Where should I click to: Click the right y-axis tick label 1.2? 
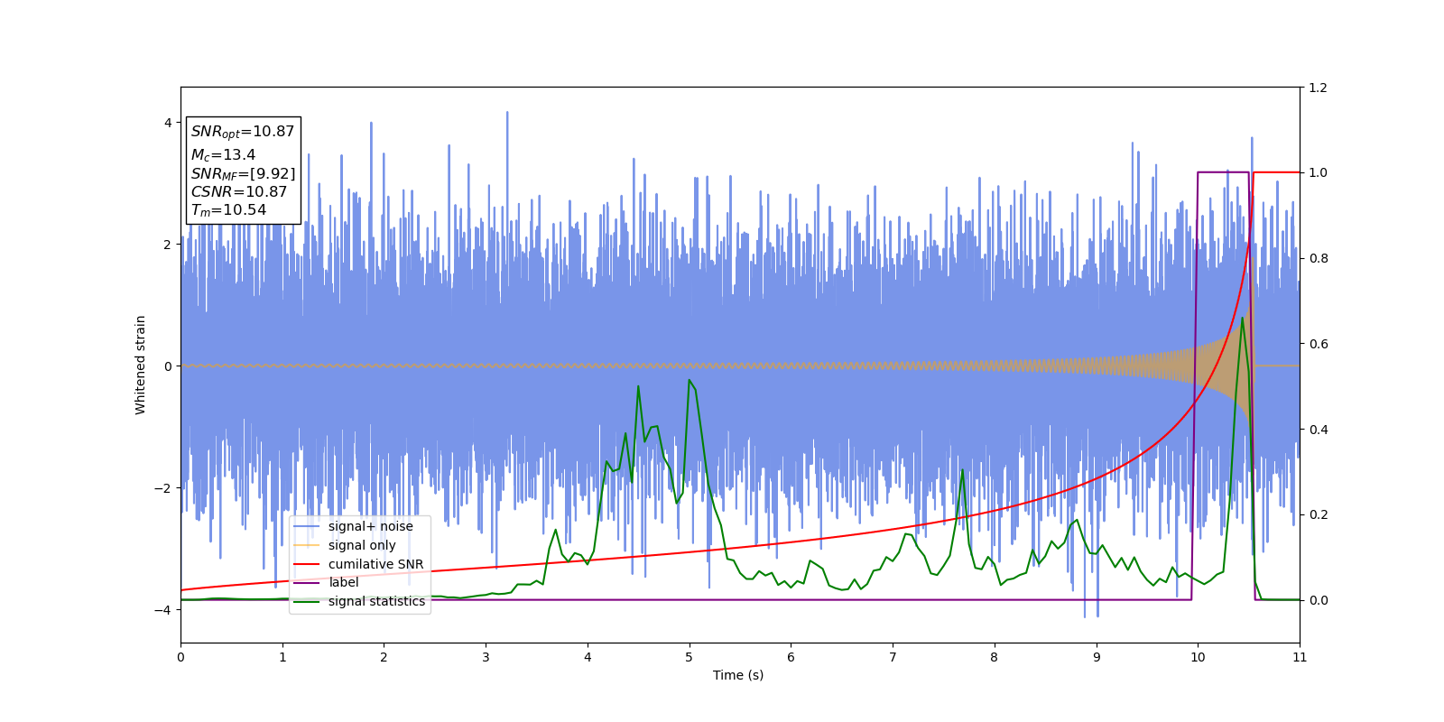coord(1318,88)
